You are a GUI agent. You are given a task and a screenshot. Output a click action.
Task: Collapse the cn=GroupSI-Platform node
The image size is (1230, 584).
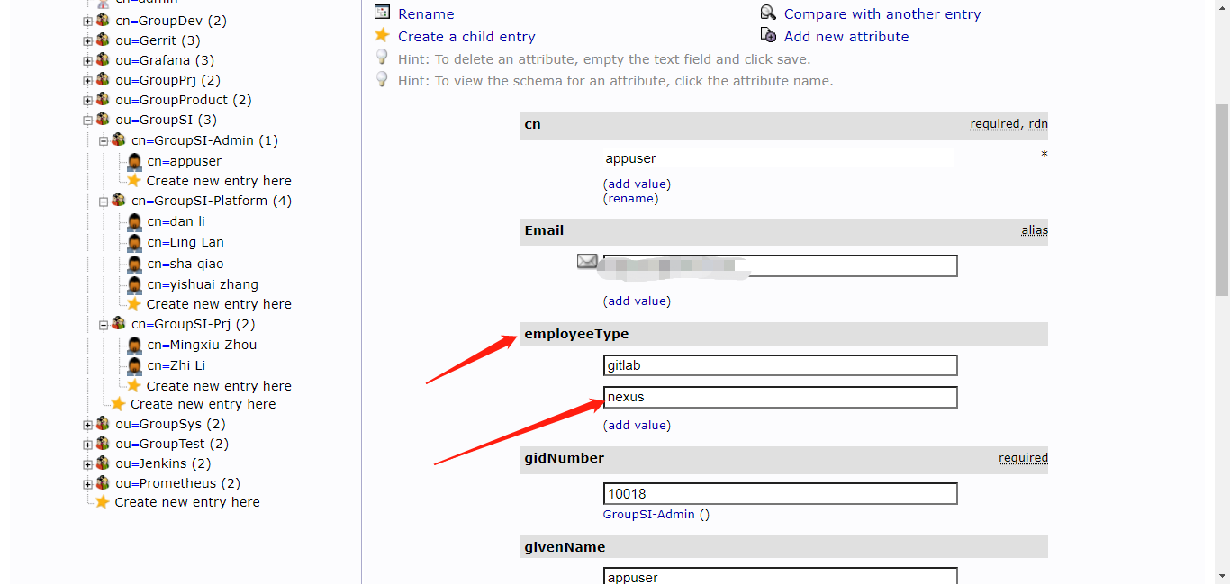(x=104, y=201)
